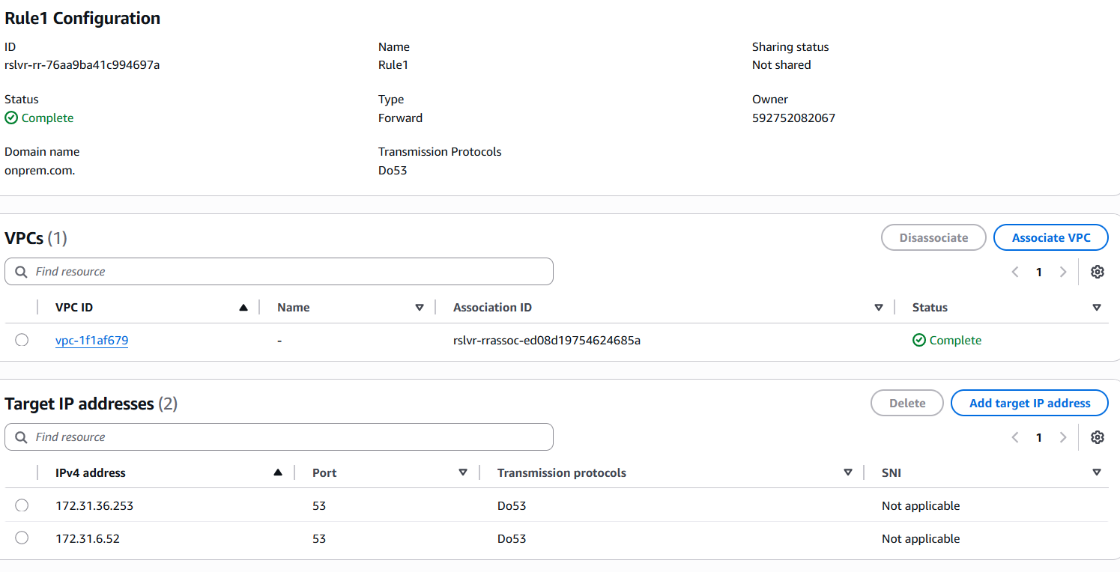Click the IPv4 address column header
Viewport: 1120px width, 572px height.
tap(91, 472)
